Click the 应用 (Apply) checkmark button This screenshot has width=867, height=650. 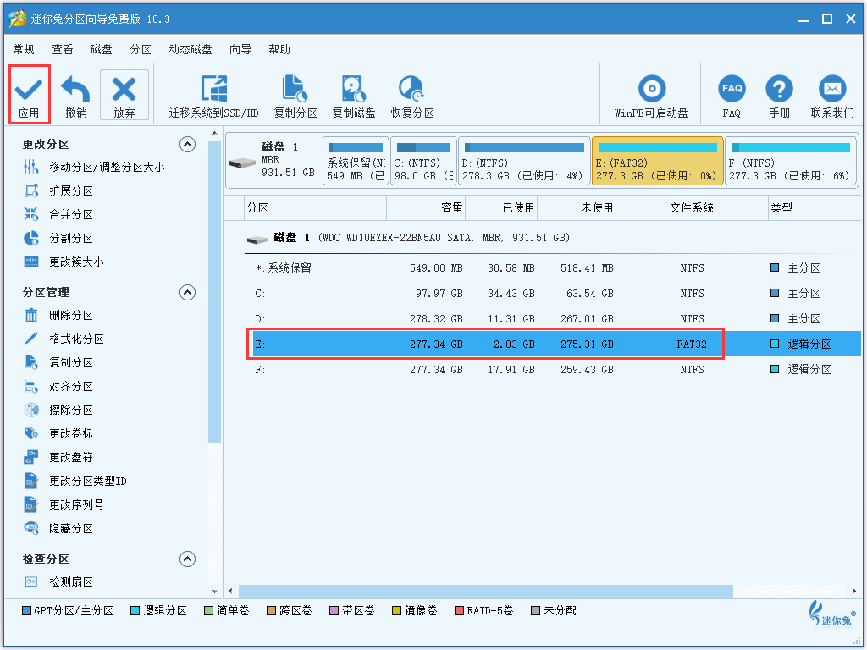click(x=29, y=94)
